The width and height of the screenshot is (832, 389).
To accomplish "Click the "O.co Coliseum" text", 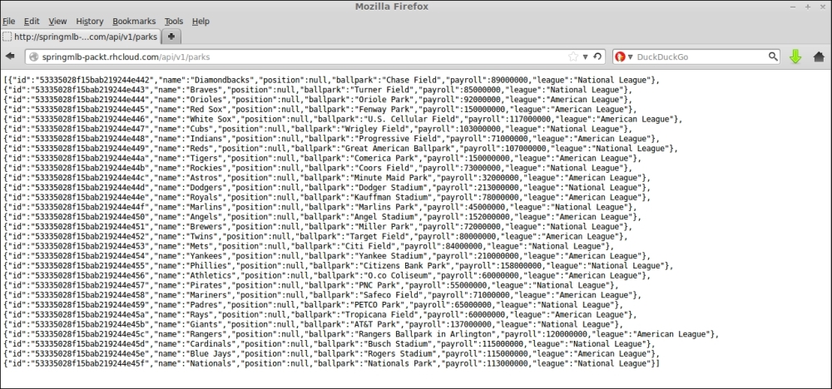I will coord(396,276).
